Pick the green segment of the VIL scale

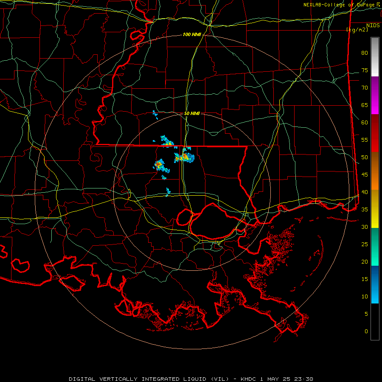[x=375, y=247]
